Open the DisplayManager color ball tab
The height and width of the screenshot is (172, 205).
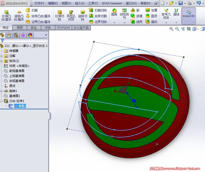point(30,35)
